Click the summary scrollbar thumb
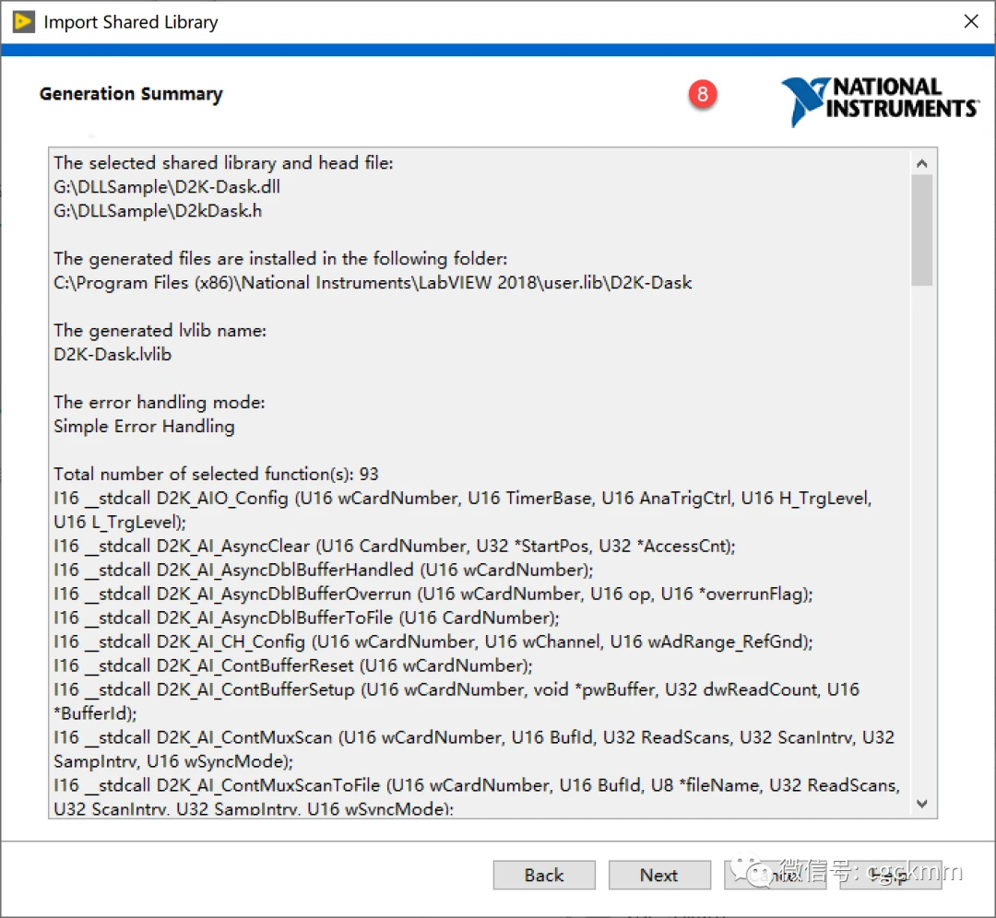The width and height of the screenshot is (996, 918). coord(921,230)
